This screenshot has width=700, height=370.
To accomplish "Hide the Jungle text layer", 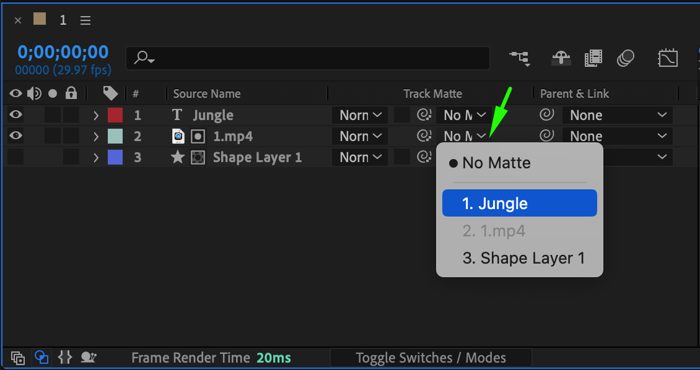I will 15,115.
